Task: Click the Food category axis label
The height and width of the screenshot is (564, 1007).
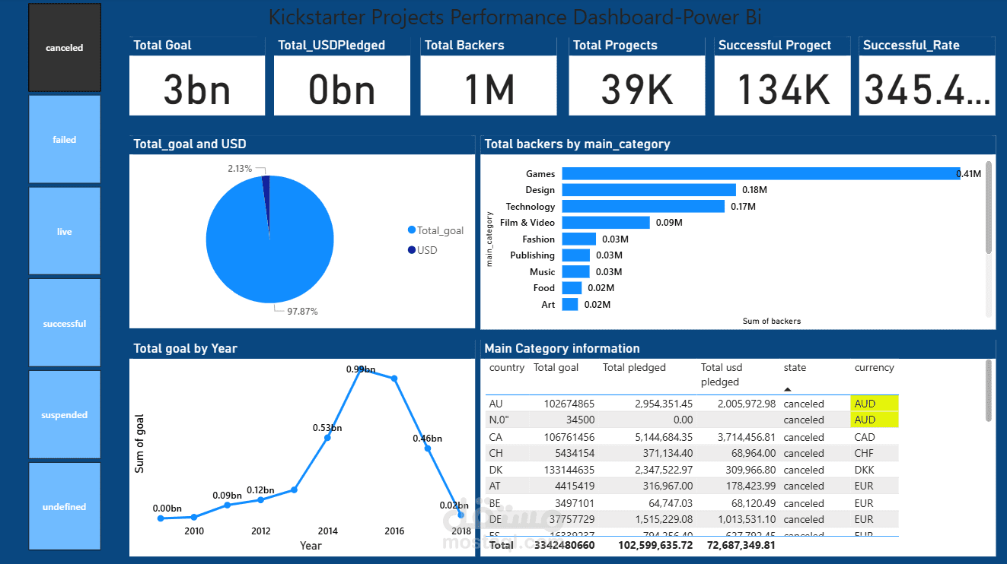Action: (x=544, y=288)
